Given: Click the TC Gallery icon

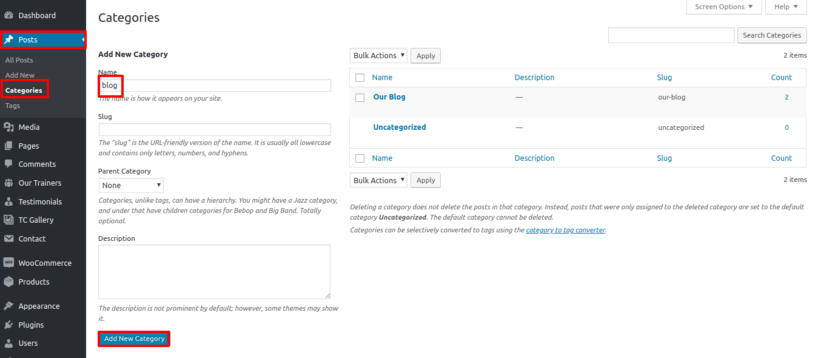Looking at the screenshot, I should pyautogui.click(x=8, y=220).
